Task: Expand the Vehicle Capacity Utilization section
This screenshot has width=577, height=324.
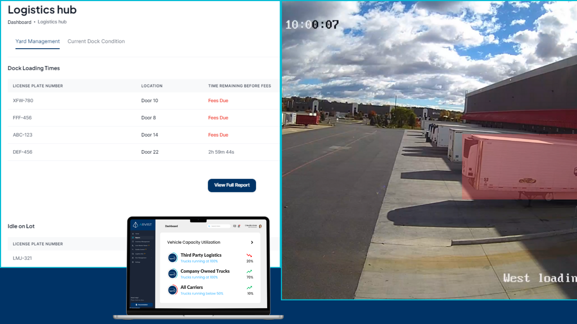Action: [x=252, y=243]
